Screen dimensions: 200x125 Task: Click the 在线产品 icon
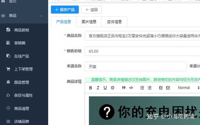click(8, 56)
